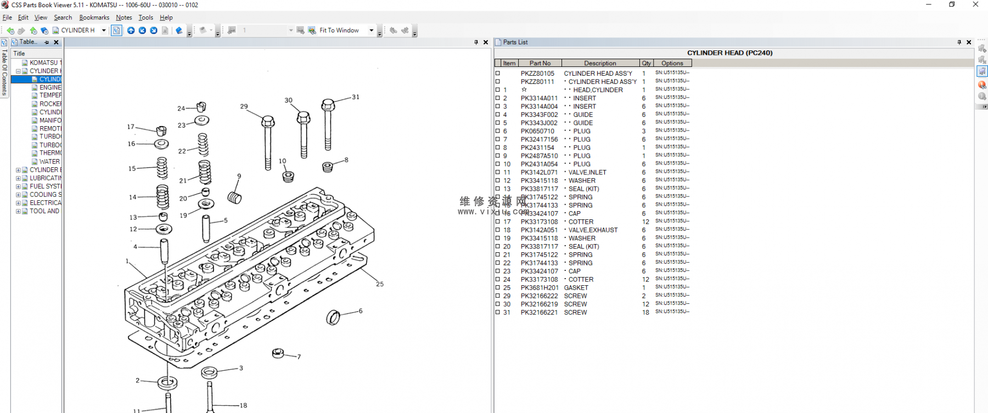Pin the diagram view panel

[476, 42]
